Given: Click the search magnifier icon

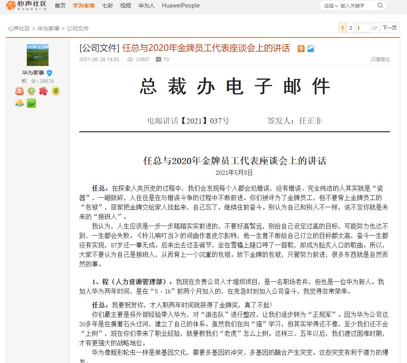Looking at the screenshot, I should [x=380, y=6].
